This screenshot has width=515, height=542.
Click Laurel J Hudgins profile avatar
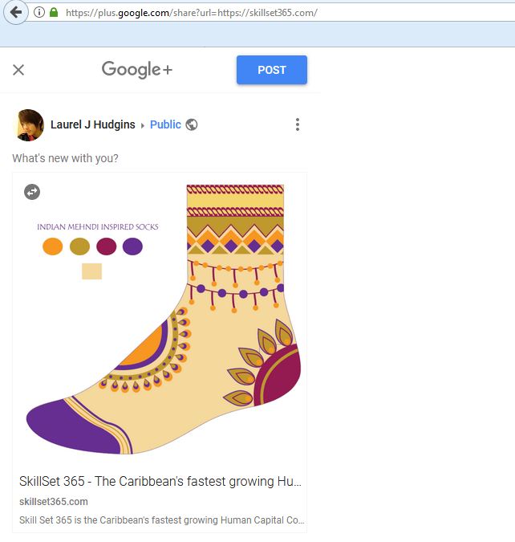30,124
